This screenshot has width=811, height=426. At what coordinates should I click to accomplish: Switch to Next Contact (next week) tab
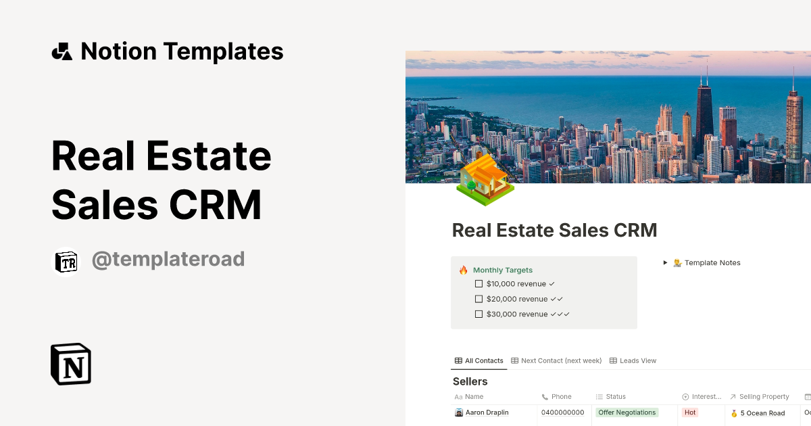pos(556,360)
